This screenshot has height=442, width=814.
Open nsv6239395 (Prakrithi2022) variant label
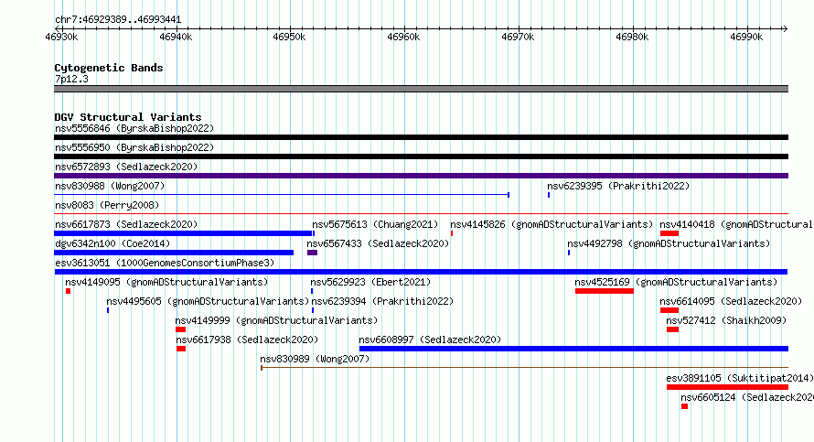pyautogui.click(x=618, y=186)
